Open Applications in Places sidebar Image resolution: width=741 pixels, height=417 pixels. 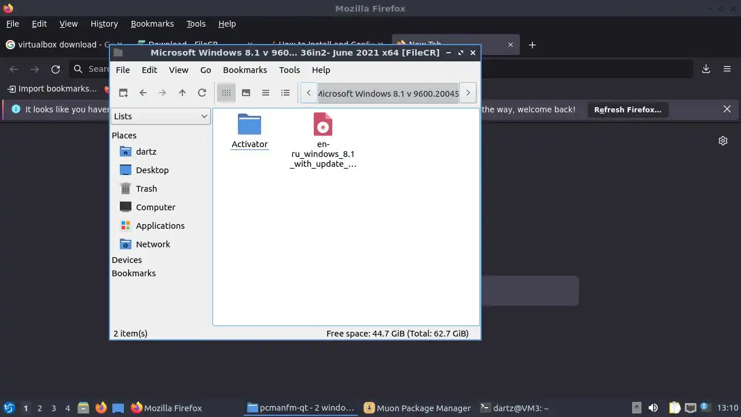[x=160, y=226]
